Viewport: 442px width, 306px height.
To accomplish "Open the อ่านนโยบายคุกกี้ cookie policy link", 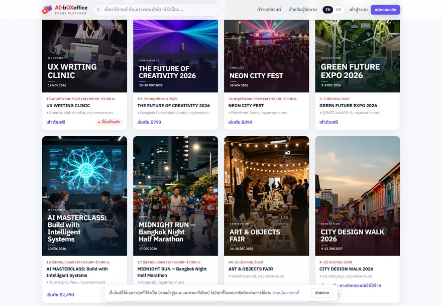I will click(x=286, y=293).
